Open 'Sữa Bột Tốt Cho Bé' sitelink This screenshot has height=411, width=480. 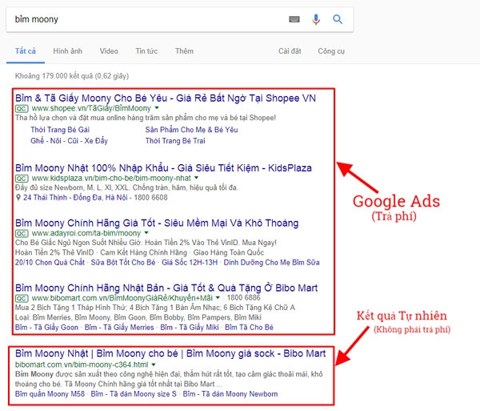click(123, 262)
